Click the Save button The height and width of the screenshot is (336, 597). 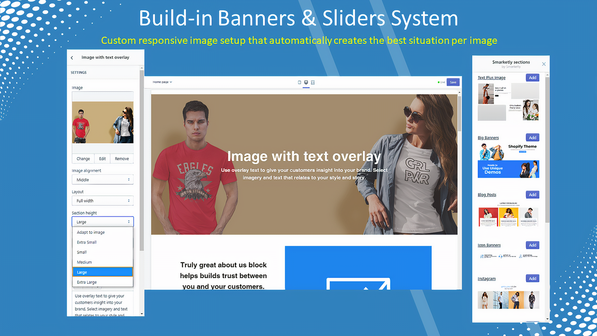click(x=453, y=82)
